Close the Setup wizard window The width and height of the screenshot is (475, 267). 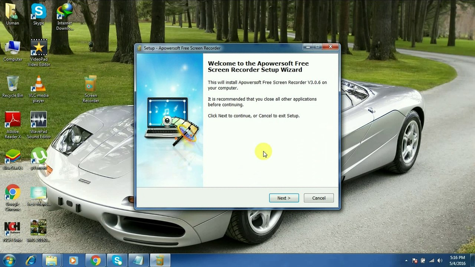click(330, 47)
